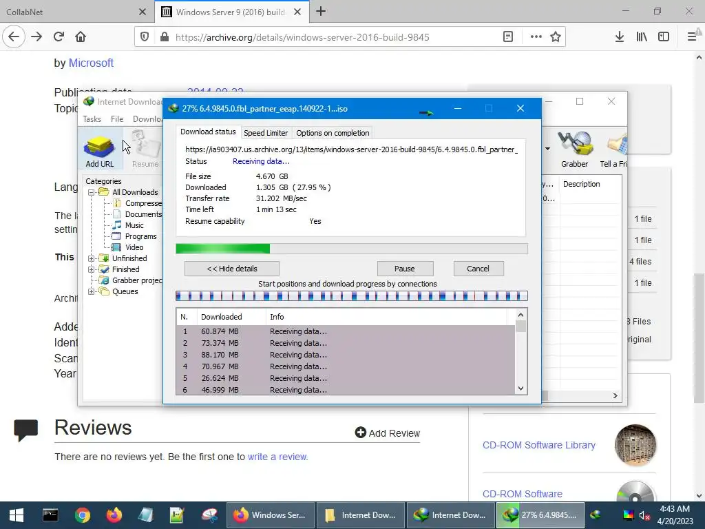705x529 pixels.
Task: Click the muted volume tray icon
Action: 644,515
